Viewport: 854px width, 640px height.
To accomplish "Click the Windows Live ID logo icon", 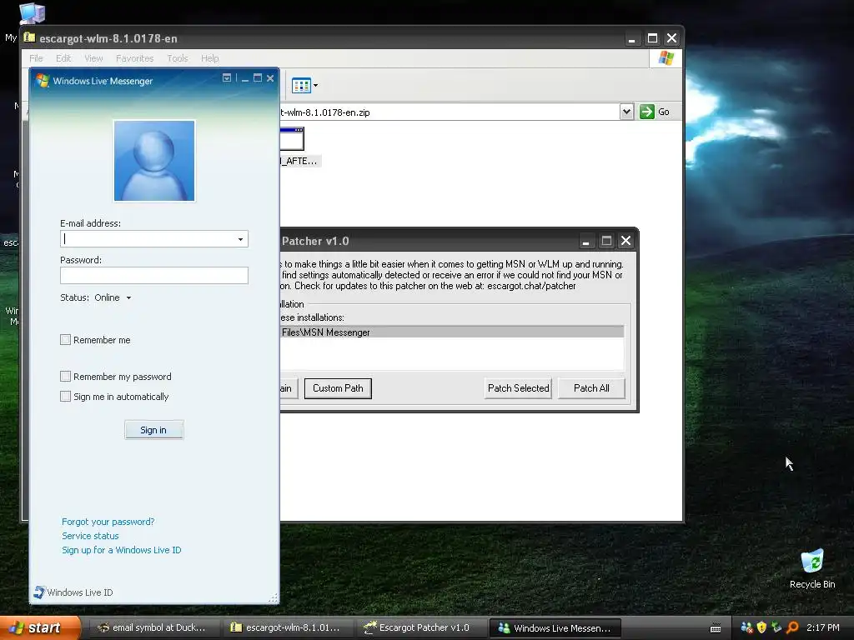I will (x=39, y=592).
